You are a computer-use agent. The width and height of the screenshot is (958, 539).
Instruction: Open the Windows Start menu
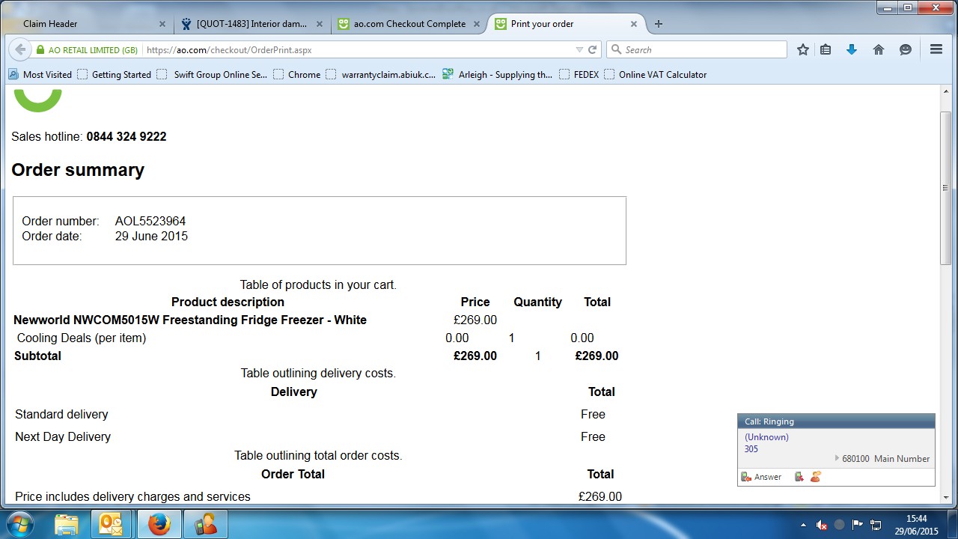[19, 523]
